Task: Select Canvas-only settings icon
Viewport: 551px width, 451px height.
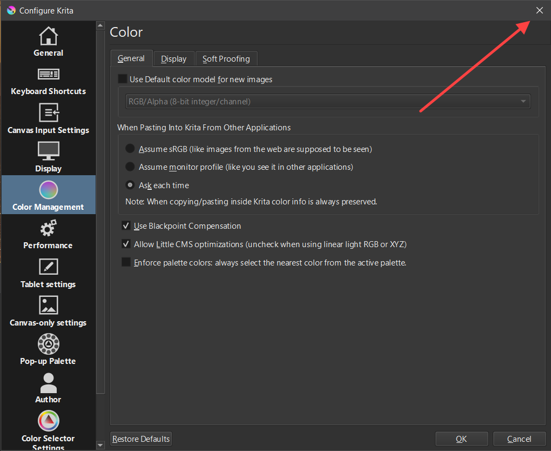Action: point(48,305)
